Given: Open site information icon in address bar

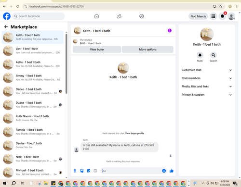Looking at the screenshot, I should (26, 6).
